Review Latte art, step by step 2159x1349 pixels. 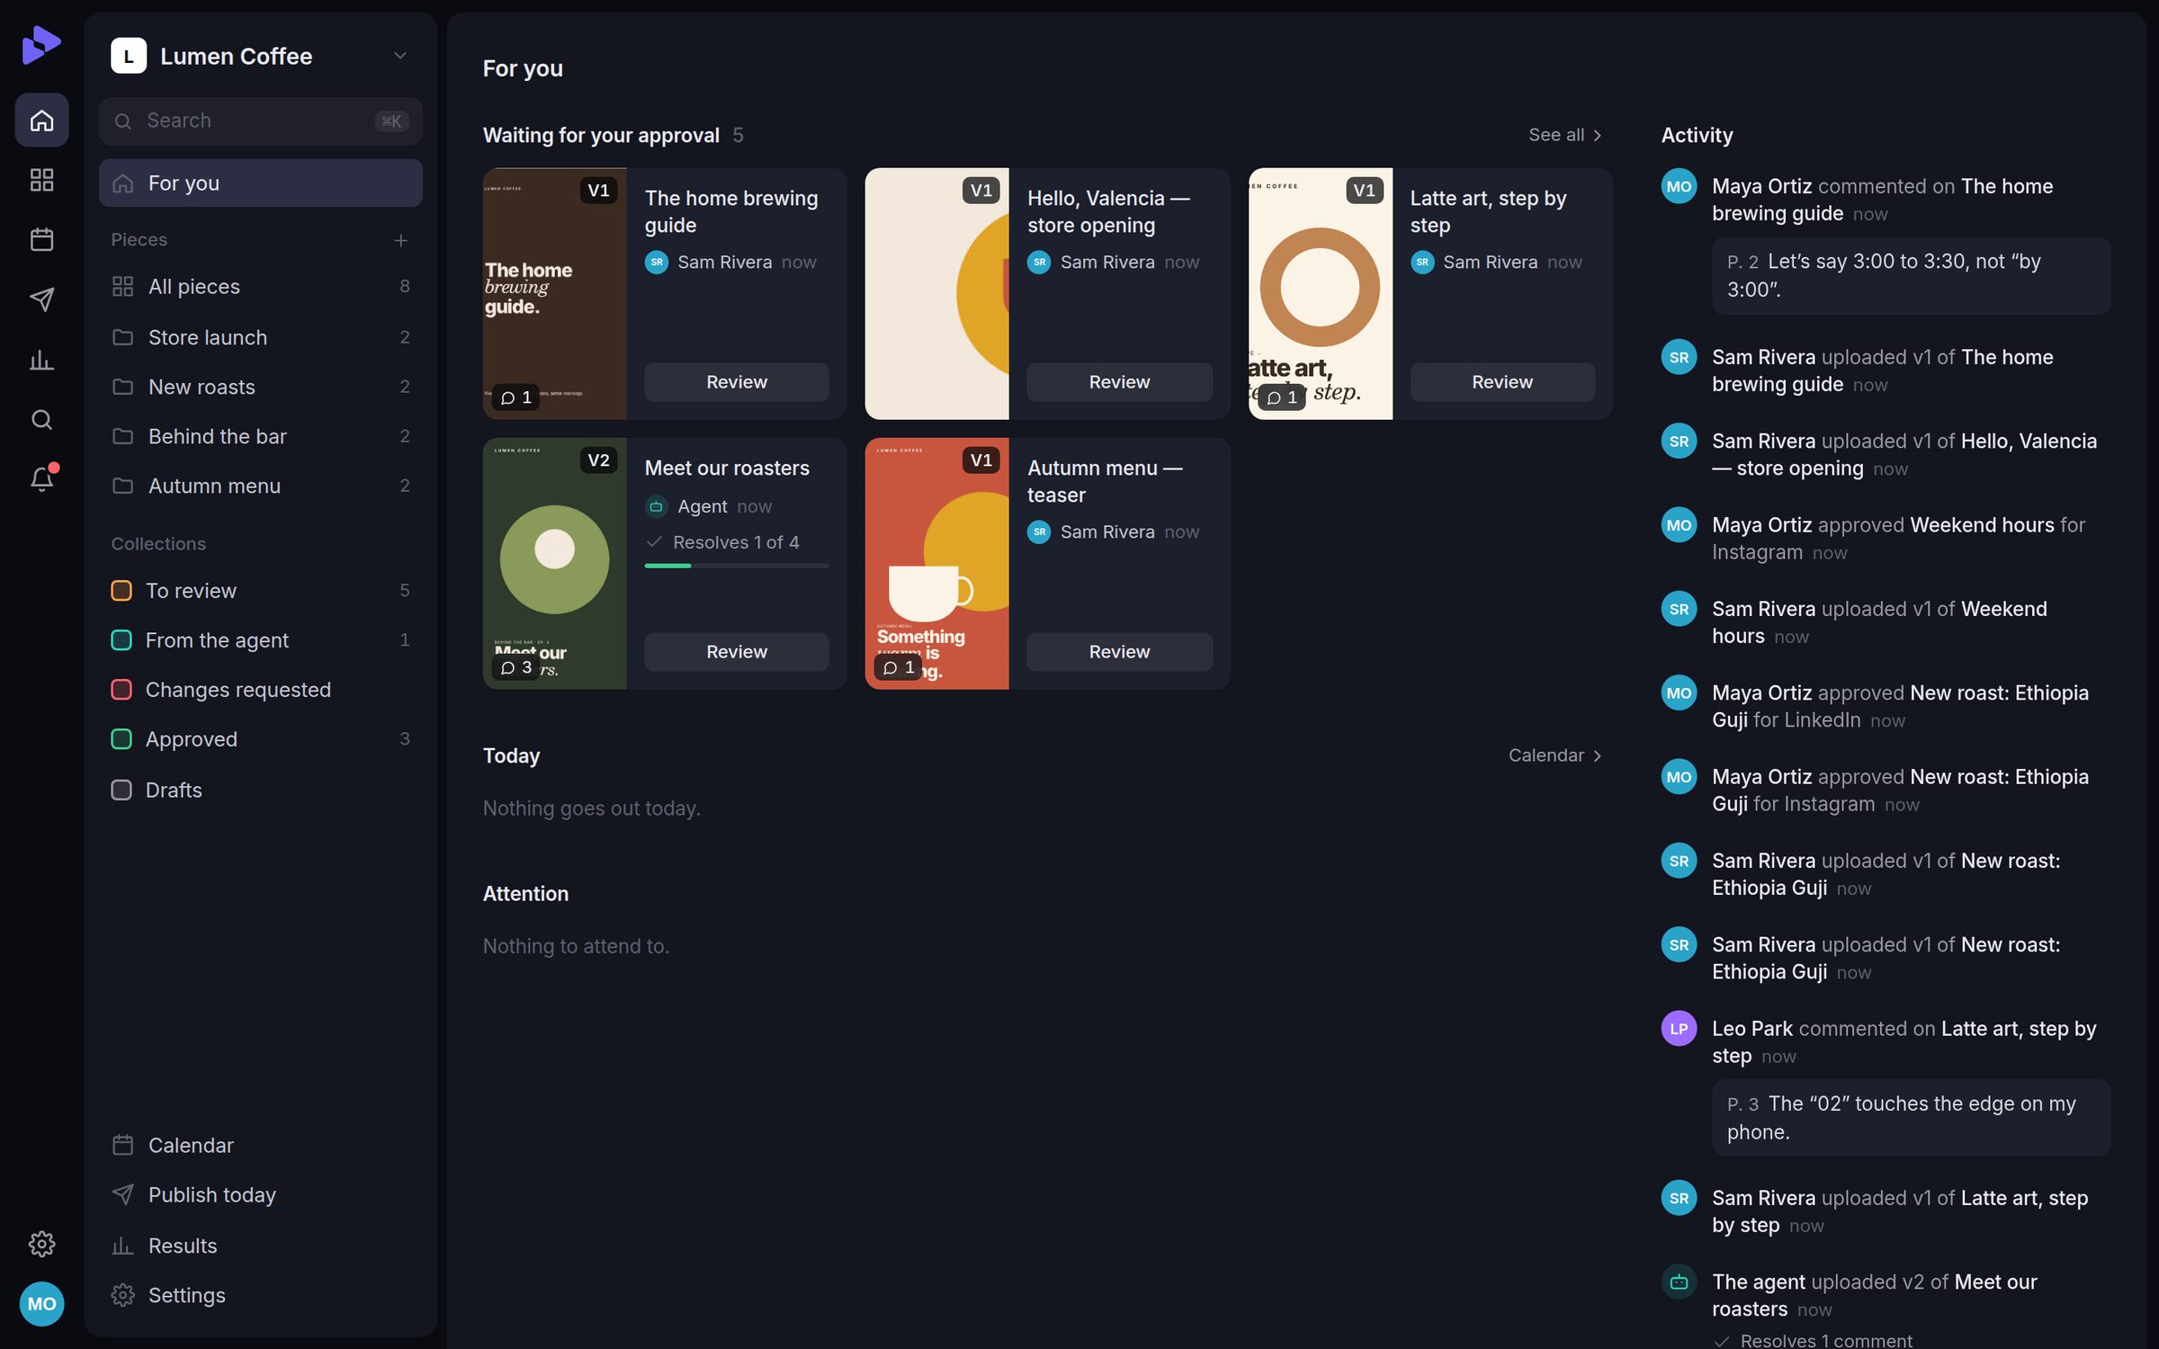coord(1501,382)
